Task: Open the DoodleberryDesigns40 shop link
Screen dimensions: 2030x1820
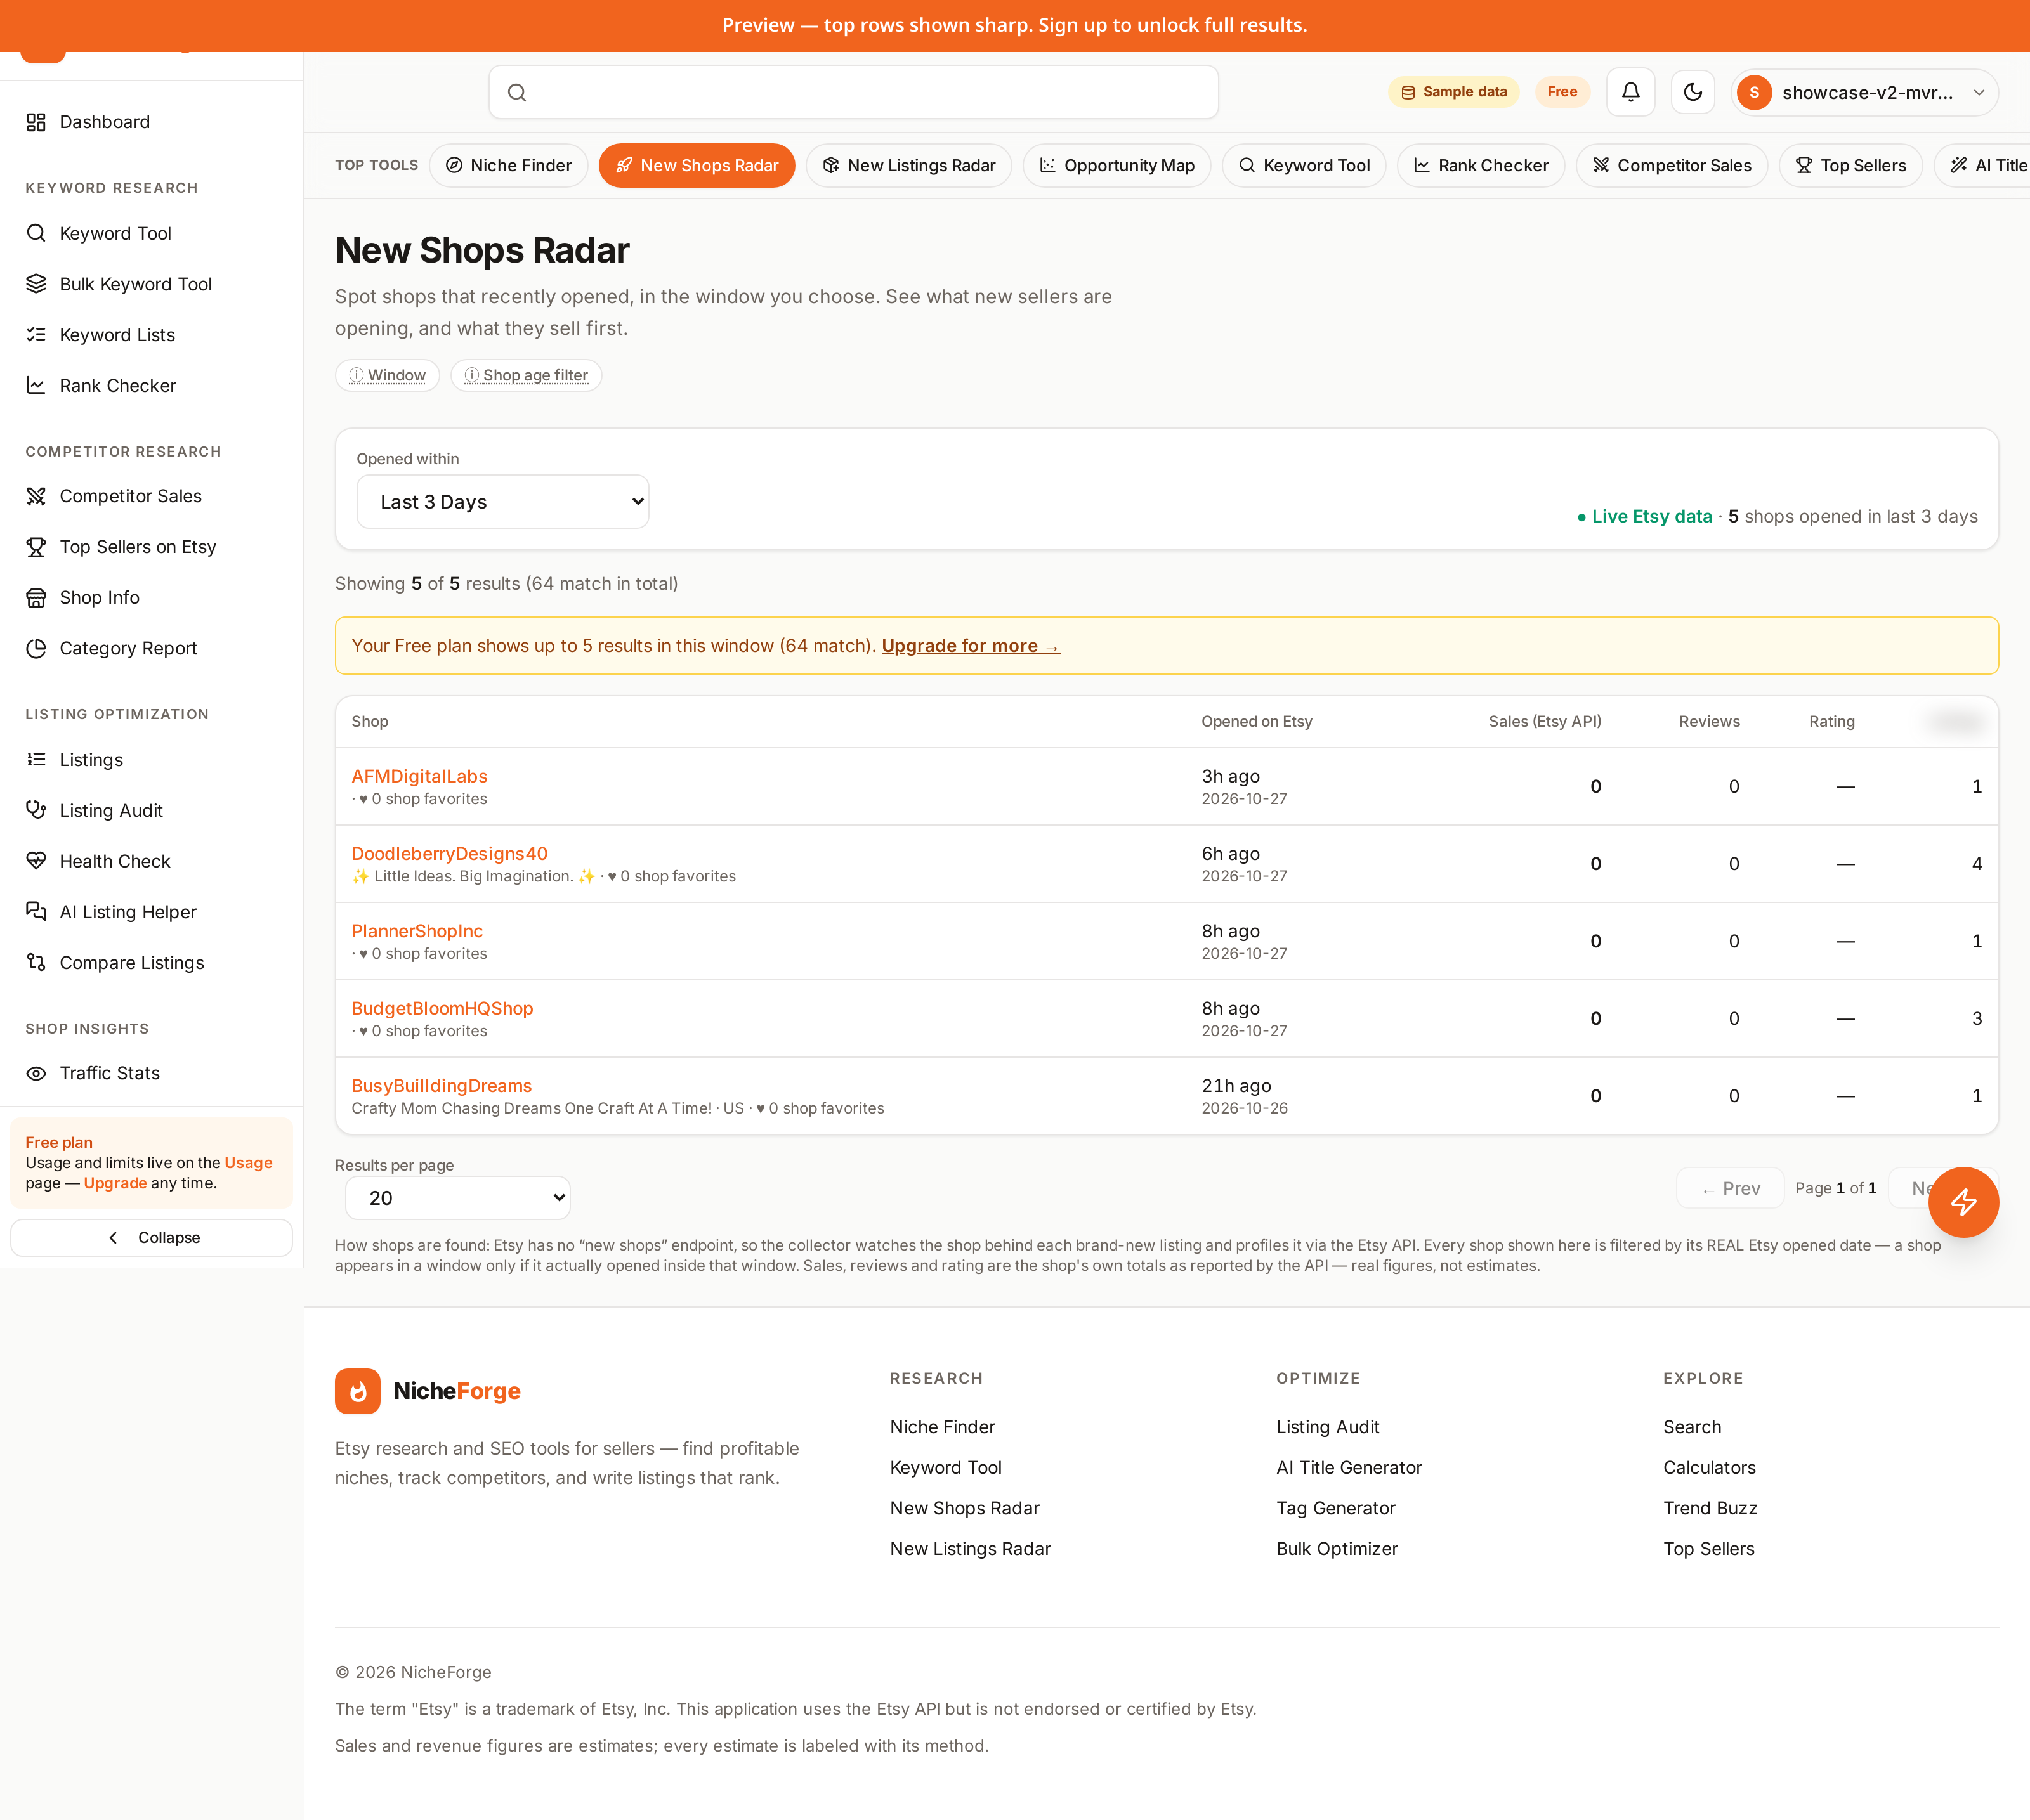Action: coord(449,853)
